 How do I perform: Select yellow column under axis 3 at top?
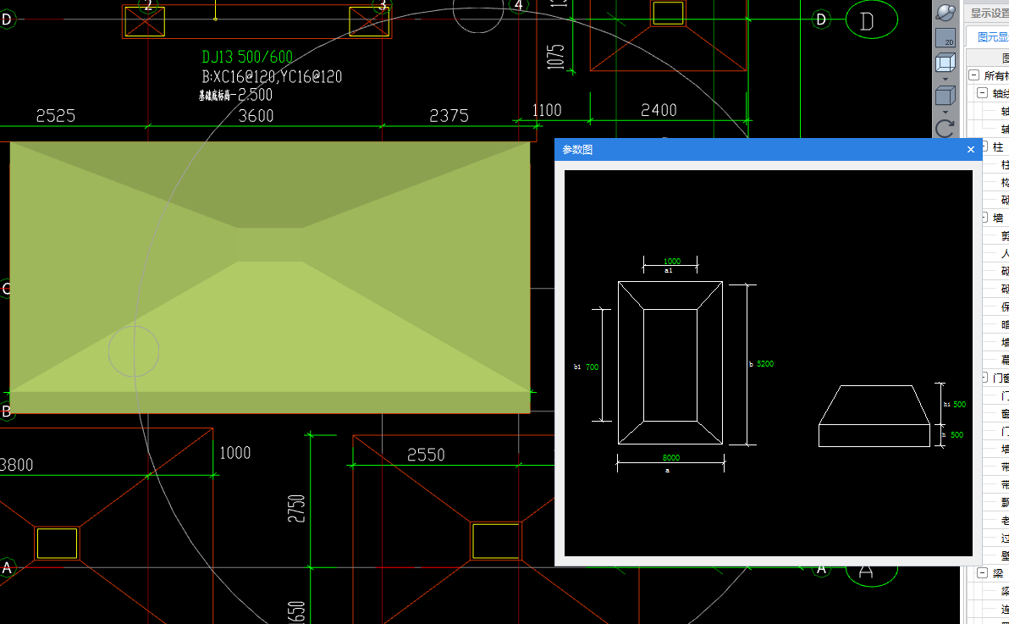(x=369, y=22)
